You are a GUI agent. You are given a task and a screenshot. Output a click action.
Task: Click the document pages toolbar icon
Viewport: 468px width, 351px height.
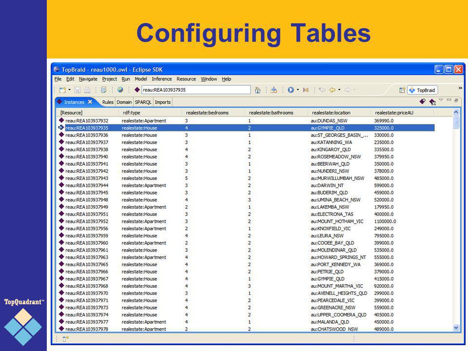coord(103,90)
